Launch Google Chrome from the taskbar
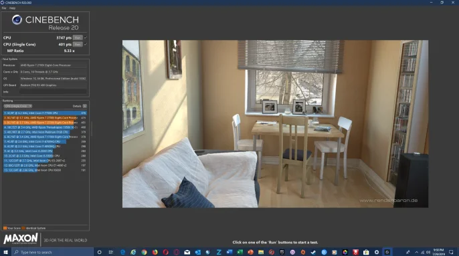Image resolution: width=459 pixels, height=256 pixels. pyautogui.click(x=144, y=252)
